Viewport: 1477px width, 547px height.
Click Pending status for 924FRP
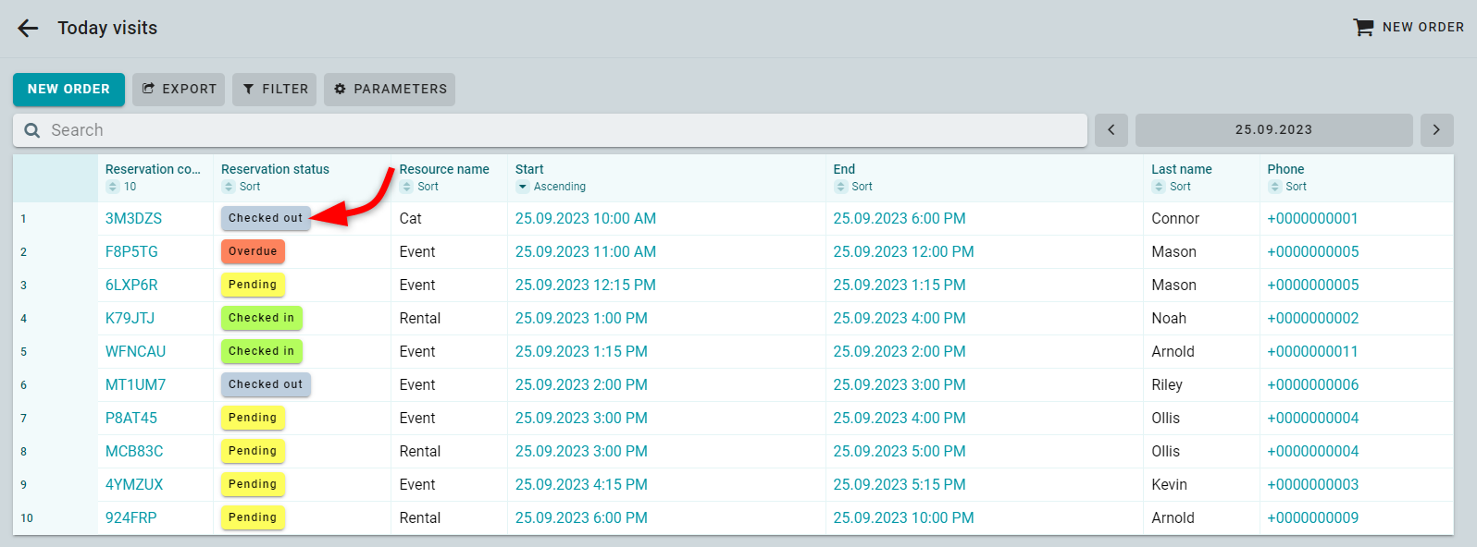pyautogui.click(x=253, y=517)
